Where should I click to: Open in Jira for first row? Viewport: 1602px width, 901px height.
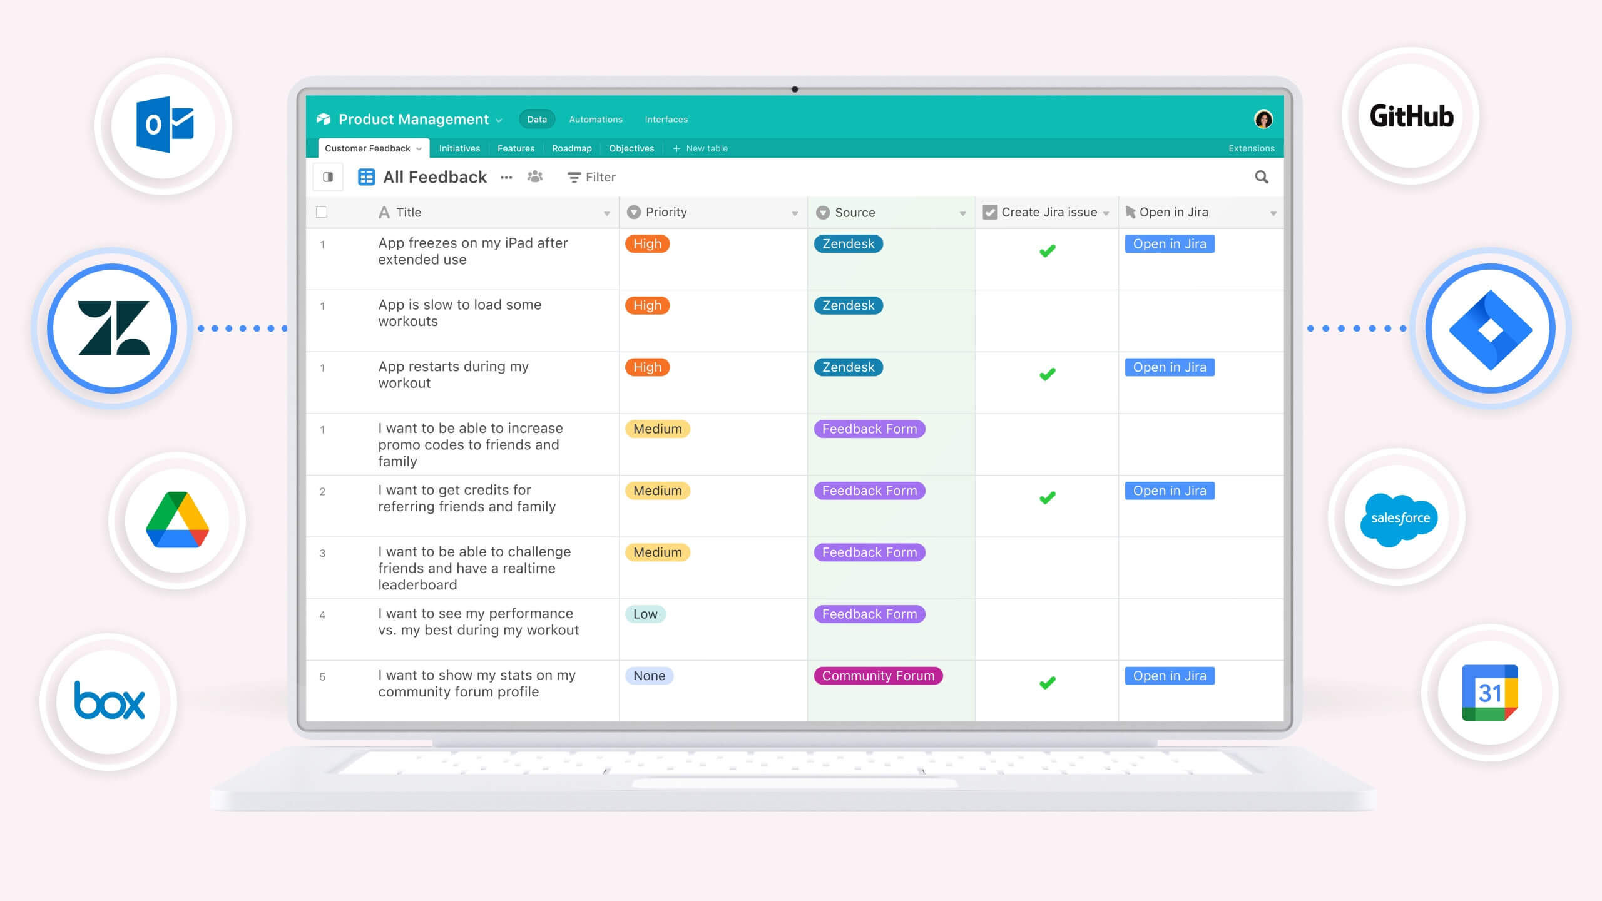click(x=1168, y=243)
